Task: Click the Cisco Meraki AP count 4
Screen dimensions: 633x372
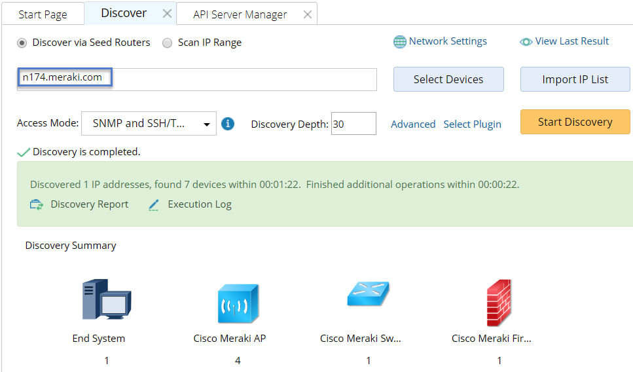Action: (x=238, y=360)
